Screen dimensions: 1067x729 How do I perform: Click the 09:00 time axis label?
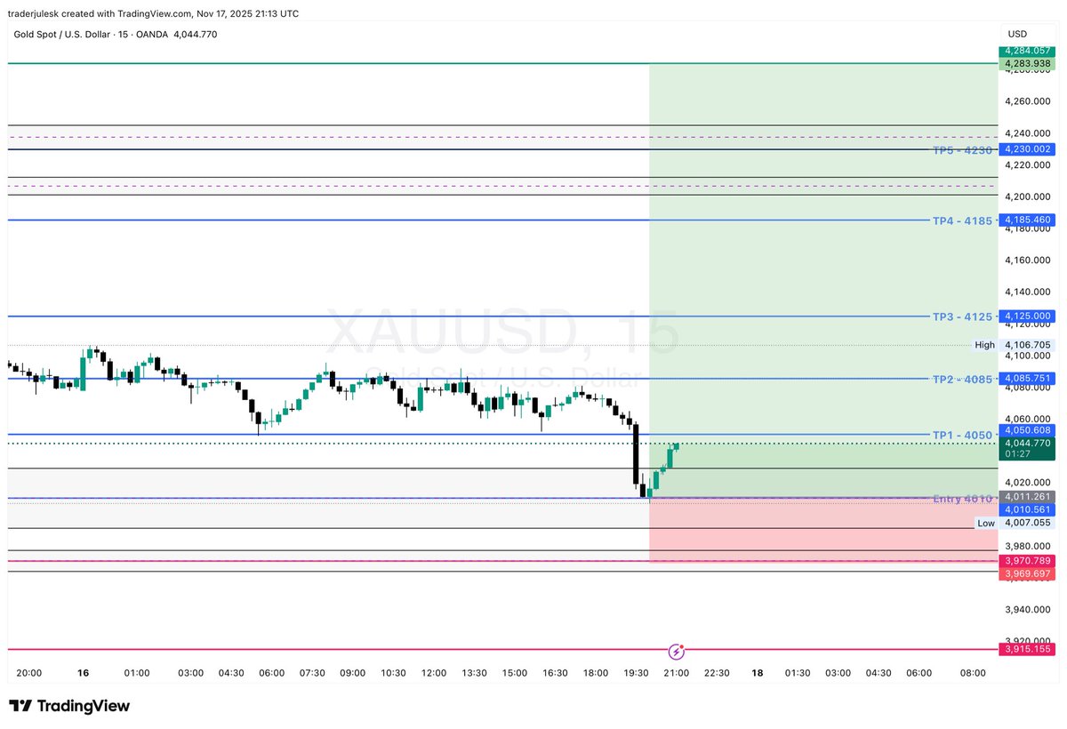pyautogui.click(x=352, y=673)
